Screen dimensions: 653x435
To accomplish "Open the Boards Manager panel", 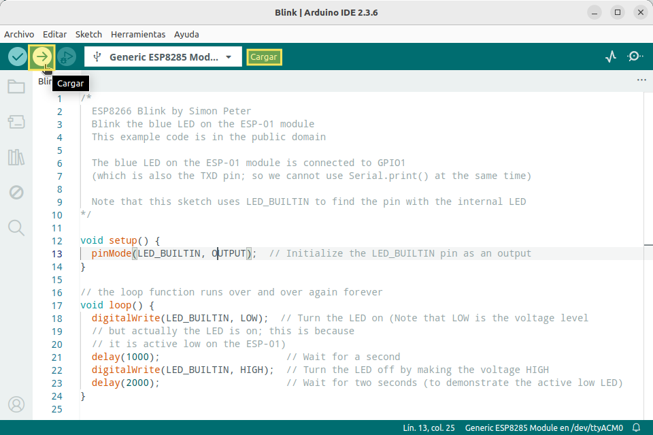I will tap(16, 122).
